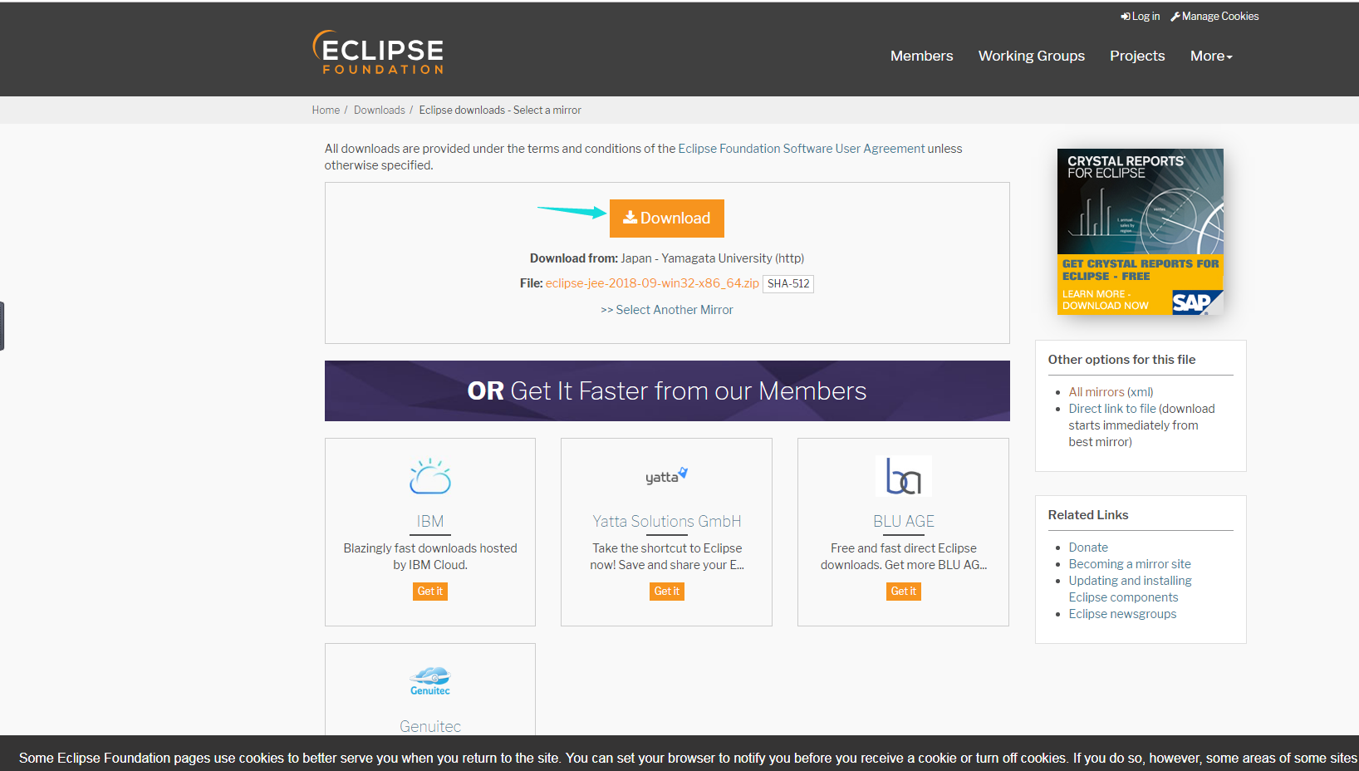Click the Genuitec logo
Image resolution: width=1359 pixels, height=771 pixels.
tap(429, 680)
